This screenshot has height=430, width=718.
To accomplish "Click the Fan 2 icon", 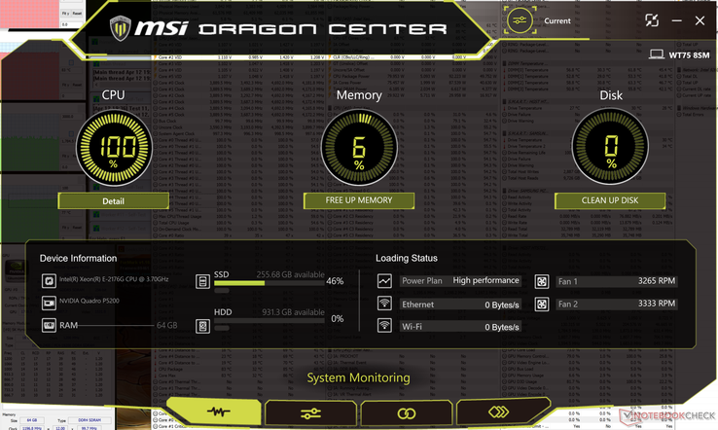I will click(x=542, y=304).
